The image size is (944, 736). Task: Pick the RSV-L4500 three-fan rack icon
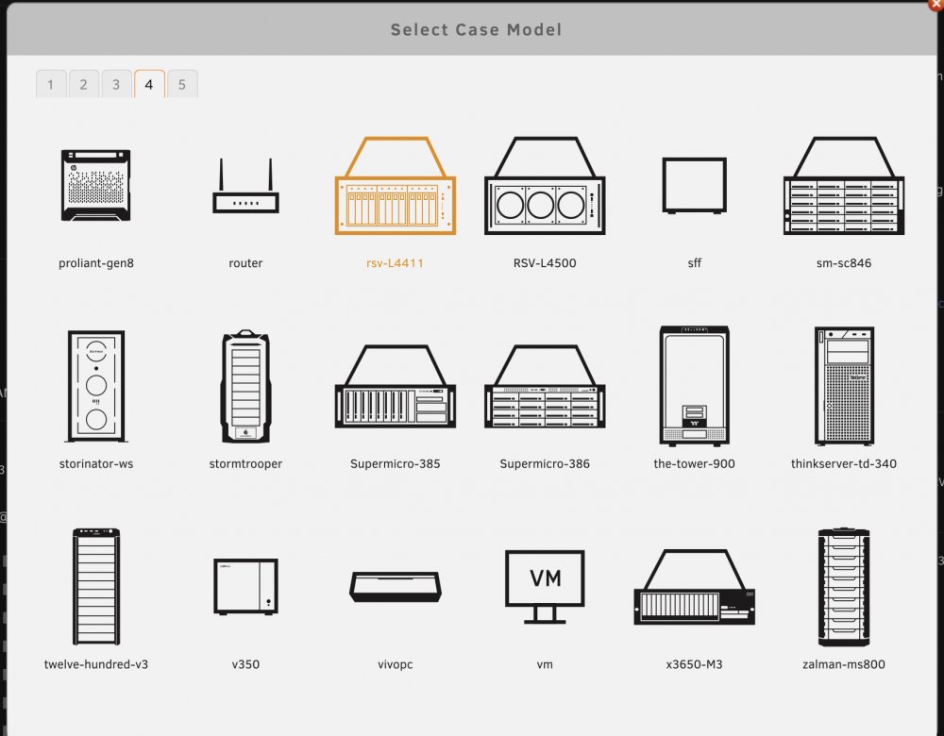[x=545, y=185]
